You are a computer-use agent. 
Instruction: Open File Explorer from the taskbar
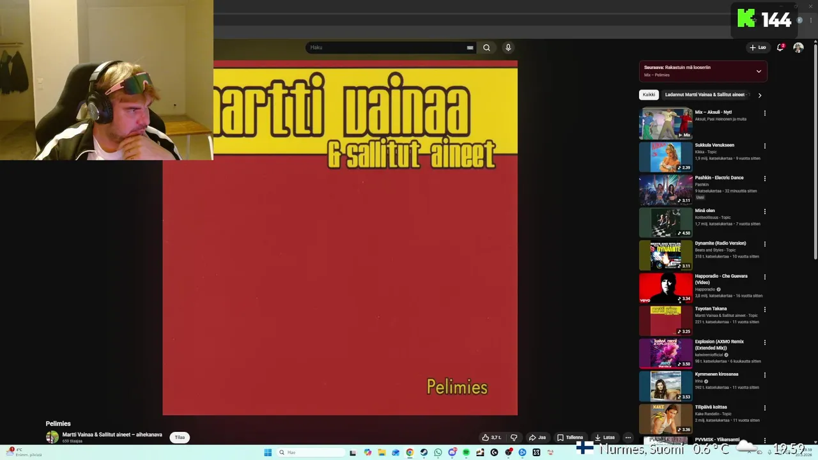pos(382,452)
